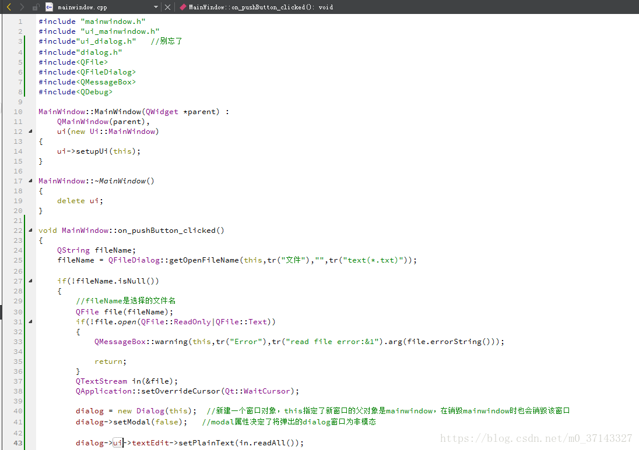Click the cpp file type icon
The image size is (639, 450).
pos(50,7)
